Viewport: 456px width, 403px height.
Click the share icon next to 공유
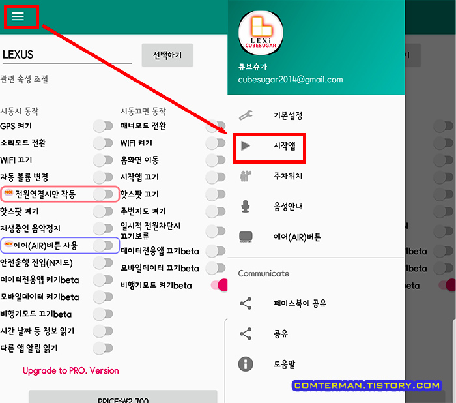coord(246,334)
